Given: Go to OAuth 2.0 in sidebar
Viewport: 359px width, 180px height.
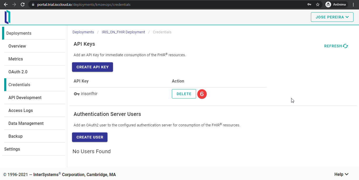Looking at the screenshot, I should point(35,72).
